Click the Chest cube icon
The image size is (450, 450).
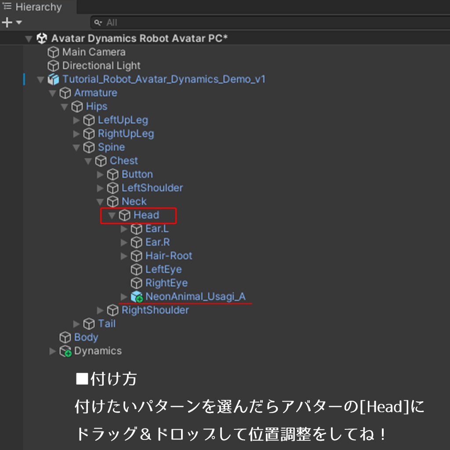101,161
